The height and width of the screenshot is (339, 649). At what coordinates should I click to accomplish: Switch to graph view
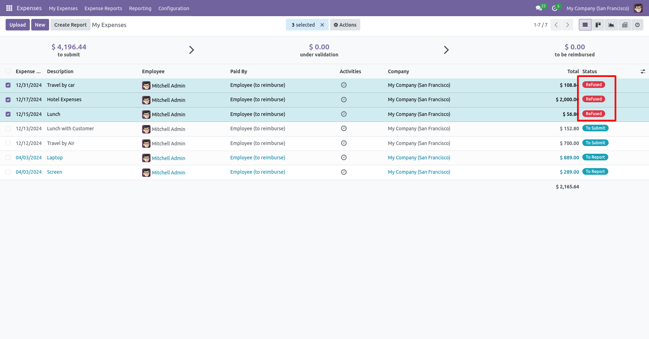click(x=611, y=25)
